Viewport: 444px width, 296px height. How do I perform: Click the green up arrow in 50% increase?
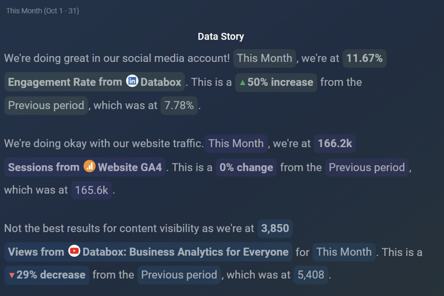tap(242, 82)
